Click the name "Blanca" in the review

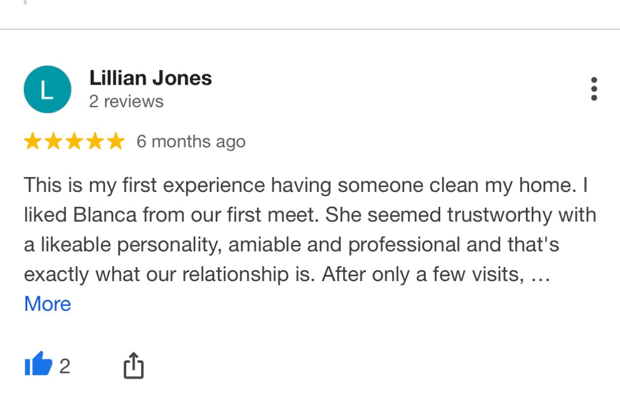[x=104, y=215]
